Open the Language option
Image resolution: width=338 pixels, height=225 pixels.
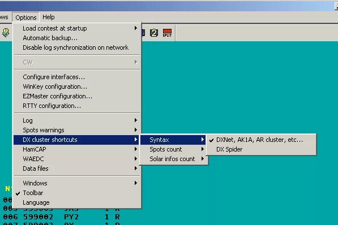(77, 202)
